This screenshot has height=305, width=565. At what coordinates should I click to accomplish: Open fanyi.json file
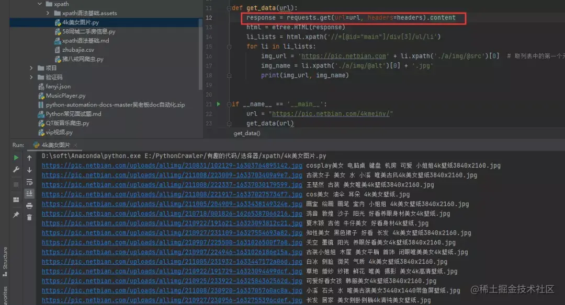click(58, 86)
